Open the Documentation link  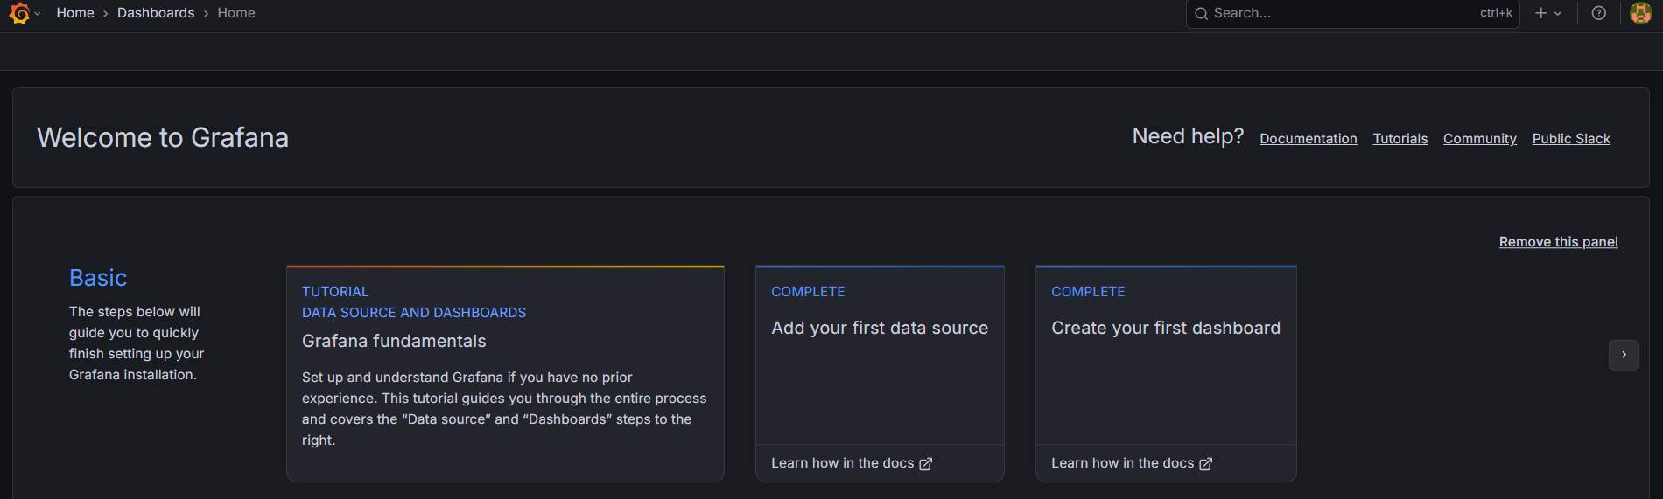coord(1309,139)
